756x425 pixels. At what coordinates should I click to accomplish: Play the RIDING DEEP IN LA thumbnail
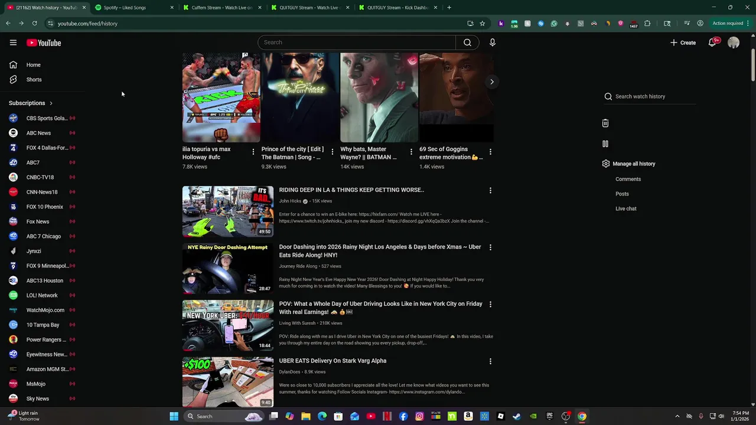click(228, 211)
